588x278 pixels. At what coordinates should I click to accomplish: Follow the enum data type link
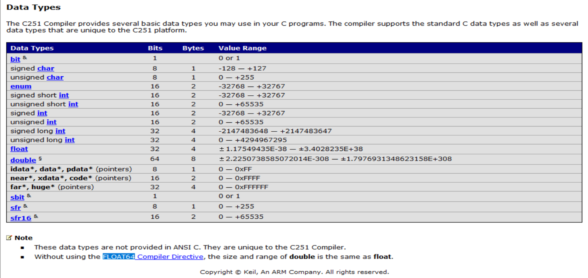click(x=21, y=86)
